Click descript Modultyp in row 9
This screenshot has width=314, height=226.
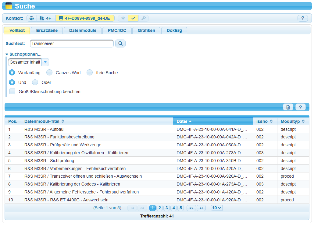click(288, 192)
